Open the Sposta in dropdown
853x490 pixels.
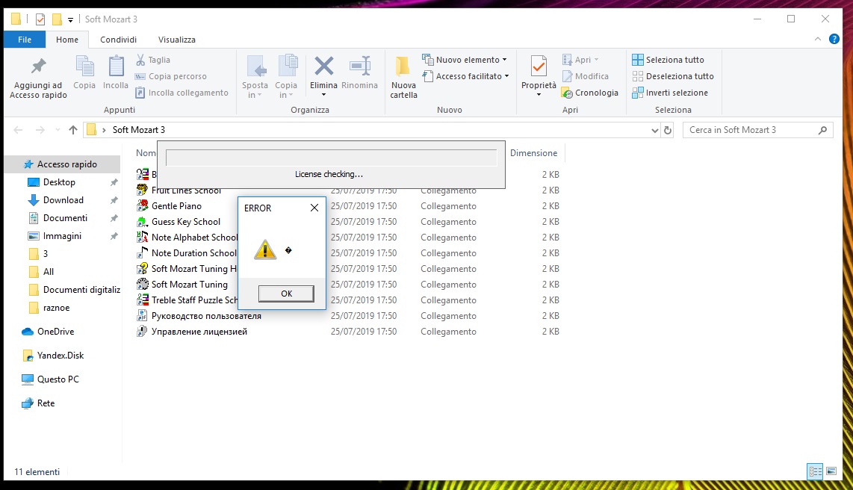coord(255,77)
